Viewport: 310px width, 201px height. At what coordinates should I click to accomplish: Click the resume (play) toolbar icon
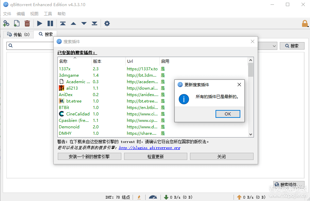tap(39, 23)
